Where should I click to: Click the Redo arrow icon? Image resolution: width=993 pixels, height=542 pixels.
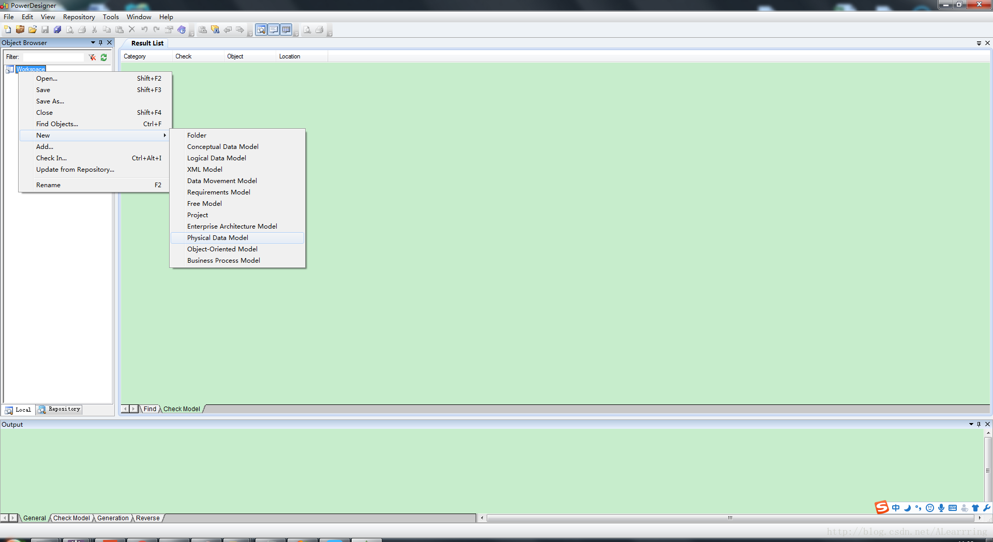[157, 29]
